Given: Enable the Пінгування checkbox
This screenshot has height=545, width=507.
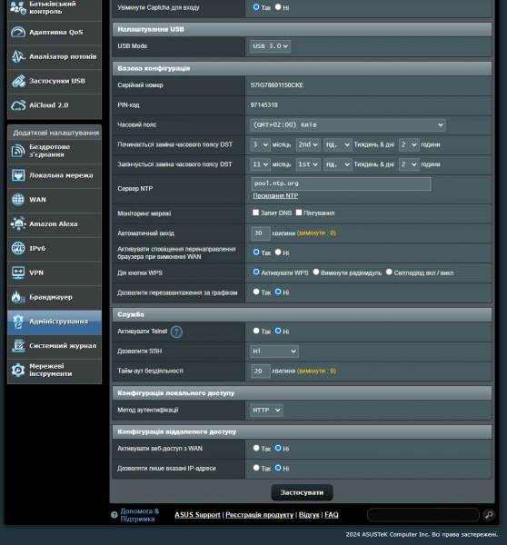Looking at the screenshot, I should click(x=299, y=213).
